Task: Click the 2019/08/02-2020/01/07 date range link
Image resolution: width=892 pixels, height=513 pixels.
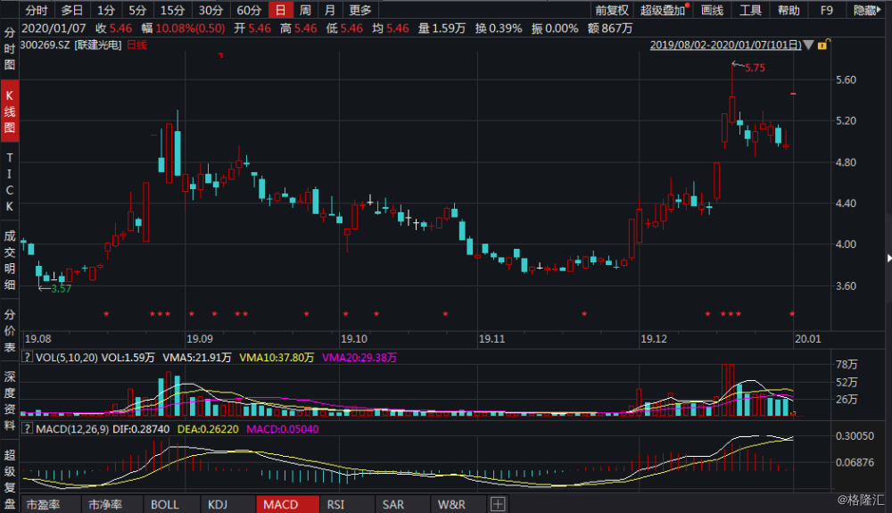Action: click(x=725, y=45)
